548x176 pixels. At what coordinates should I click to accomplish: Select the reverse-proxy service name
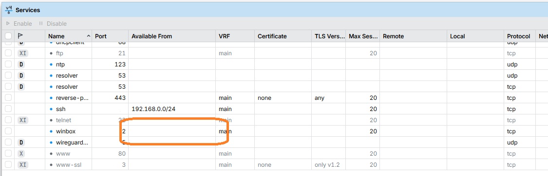[x=72, y=98]
